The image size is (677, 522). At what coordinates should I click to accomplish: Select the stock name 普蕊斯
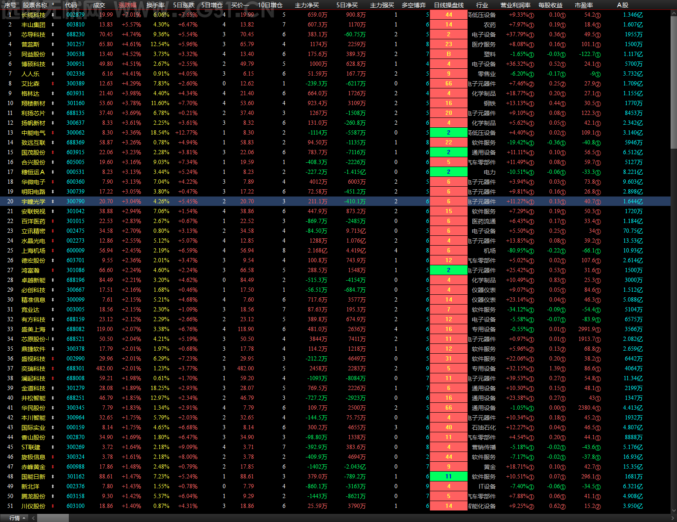30,44
